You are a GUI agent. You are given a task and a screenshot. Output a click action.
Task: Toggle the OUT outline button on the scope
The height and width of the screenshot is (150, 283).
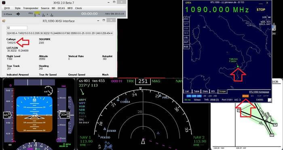pyautogui.click(x=186, y=42)
